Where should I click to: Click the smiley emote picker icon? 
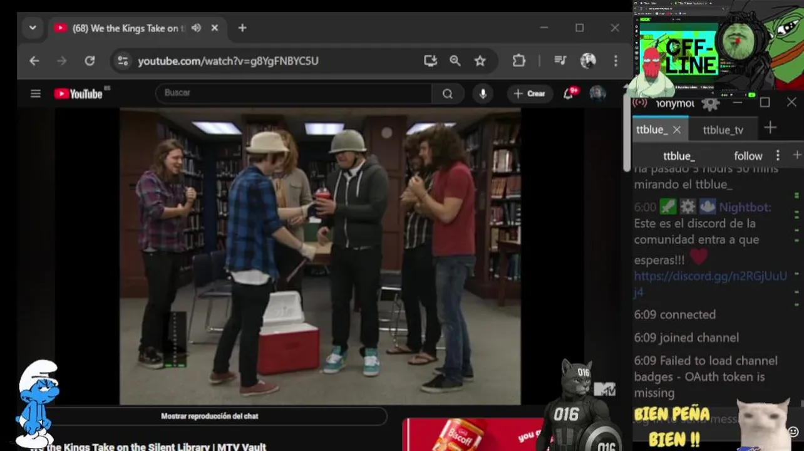[793, 432]
